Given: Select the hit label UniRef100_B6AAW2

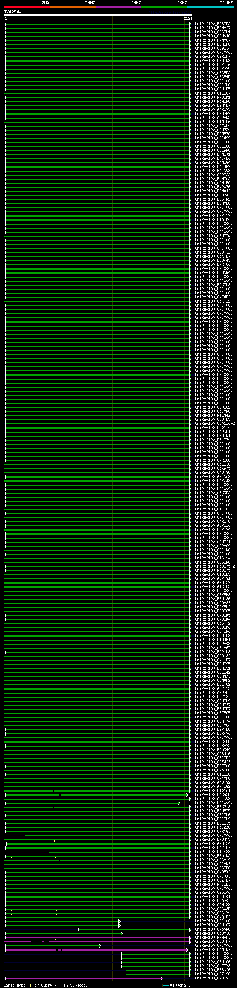Looking at the screenshot, I should (213, 856).
